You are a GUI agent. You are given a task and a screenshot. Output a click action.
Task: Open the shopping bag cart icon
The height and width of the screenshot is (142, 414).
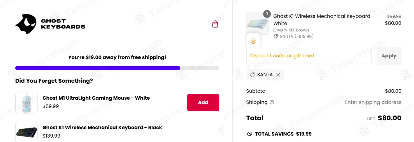(x=215, y=24)
